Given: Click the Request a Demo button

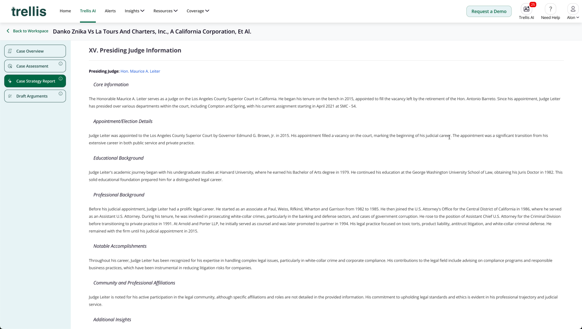Looking at the screenshot, I should [x=489, y=11].
